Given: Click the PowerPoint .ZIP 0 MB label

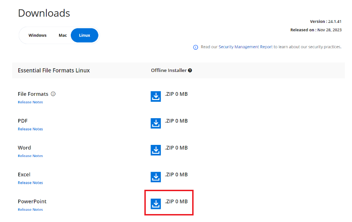Looking at the screenshot, I should pyautogui.click(x=176, y=201).
